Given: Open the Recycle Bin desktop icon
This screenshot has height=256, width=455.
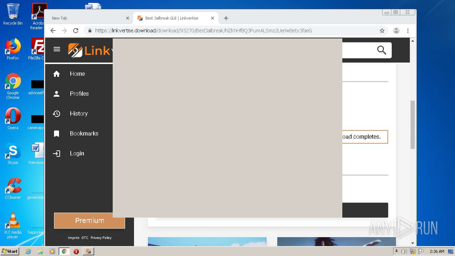Looking at the screenshot, I should [13, 14].
